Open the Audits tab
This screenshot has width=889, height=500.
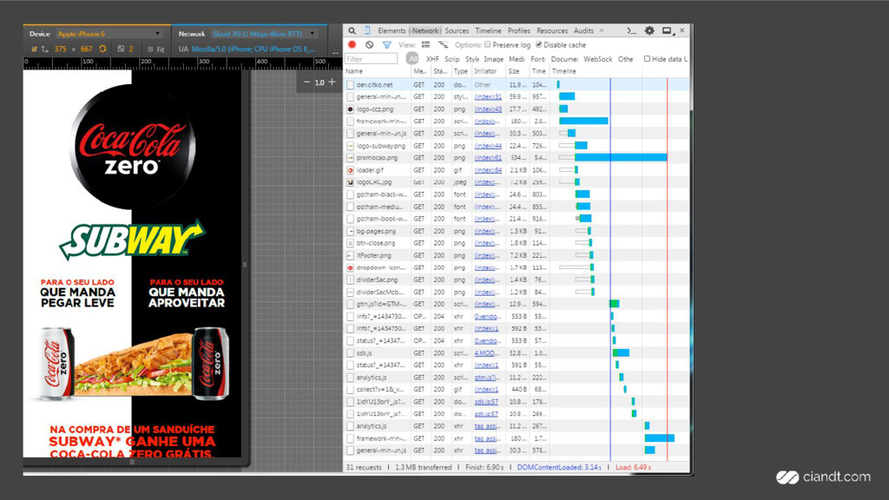pyautogui.click(x=583, y=30)
